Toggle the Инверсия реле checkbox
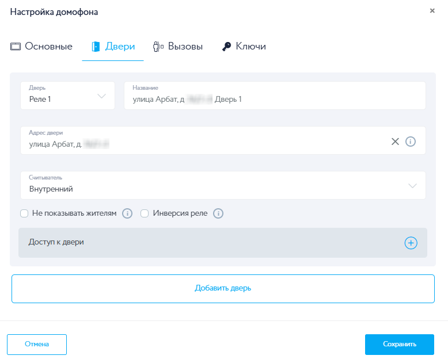The image size is (448, 363). point(145,213)
